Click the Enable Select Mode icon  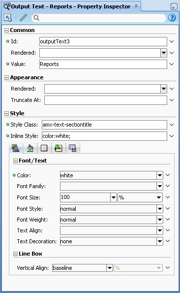(8, 18)
